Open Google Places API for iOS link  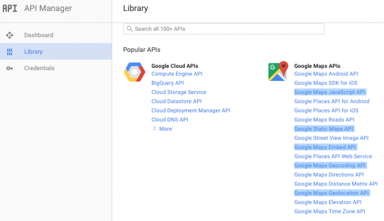[326, 110]
